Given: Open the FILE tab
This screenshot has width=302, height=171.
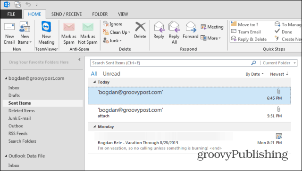Looking at the screenshot, I should 11,14.
